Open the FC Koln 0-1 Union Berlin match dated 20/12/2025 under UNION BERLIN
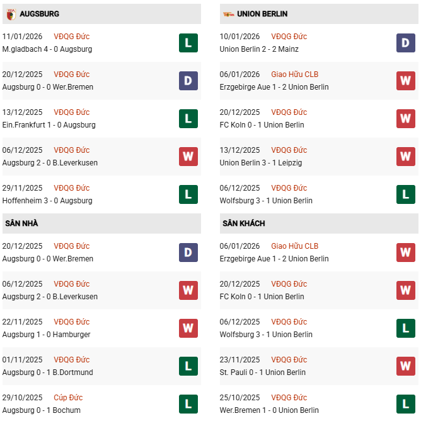This screenshot has height=423, width=421. click(262, 125)
